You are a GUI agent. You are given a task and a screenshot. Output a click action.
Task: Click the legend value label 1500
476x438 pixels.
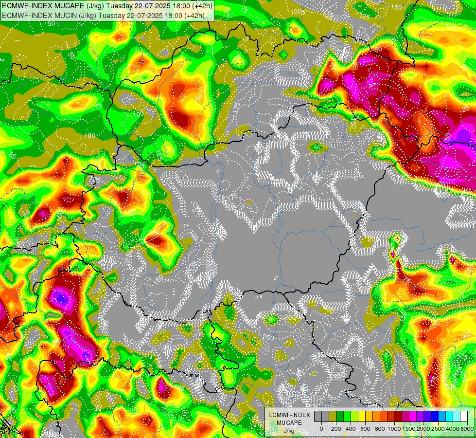[409, 429]
